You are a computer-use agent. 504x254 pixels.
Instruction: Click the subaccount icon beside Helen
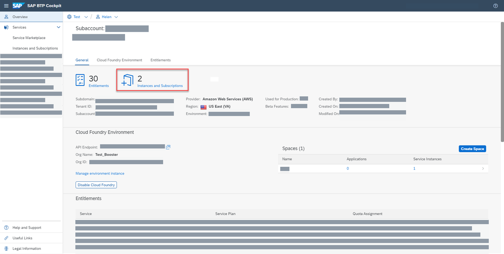98,17
